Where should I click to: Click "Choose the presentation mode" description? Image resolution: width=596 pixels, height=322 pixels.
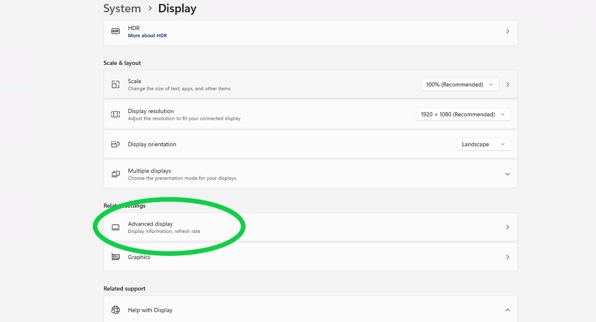182,178
